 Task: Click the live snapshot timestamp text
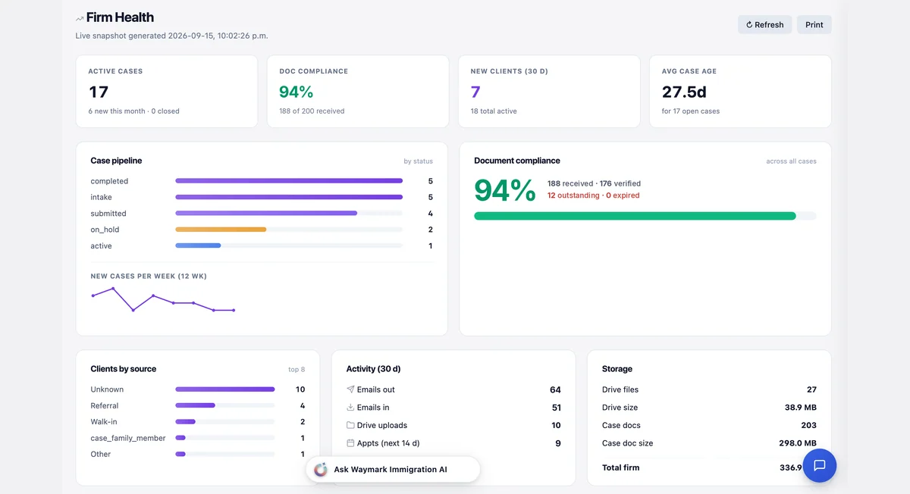click(x=171, y=36)
